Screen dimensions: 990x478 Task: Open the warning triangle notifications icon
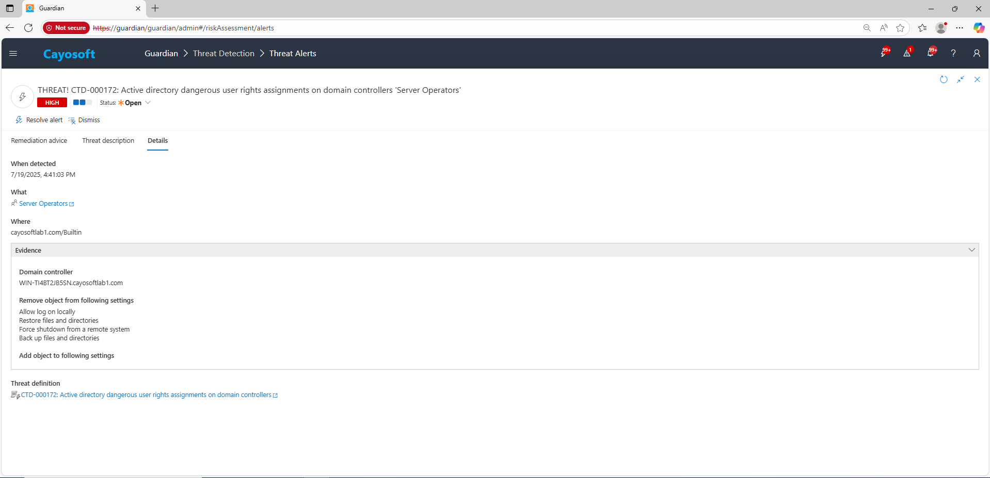coord(907,53)
